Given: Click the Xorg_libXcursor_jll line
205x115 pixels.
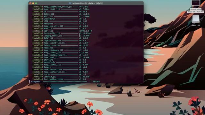Looking at the screenshot, I should tap(60, 72).
